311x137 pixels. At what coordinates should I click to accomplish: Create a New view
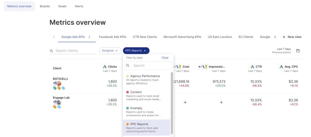point(292,37)
